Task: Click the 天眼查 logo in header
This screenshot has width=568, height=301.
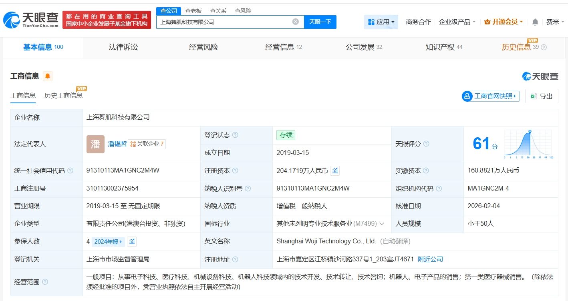Action: pyautogui.click(x=31, y=20)
